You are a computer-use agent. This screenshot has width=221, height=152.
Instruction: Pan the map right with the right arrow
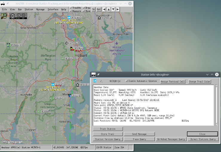pos(118,10)
